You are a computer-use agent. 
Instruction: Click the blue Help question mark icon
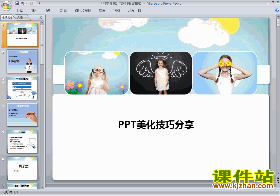(x=277, y=11)
